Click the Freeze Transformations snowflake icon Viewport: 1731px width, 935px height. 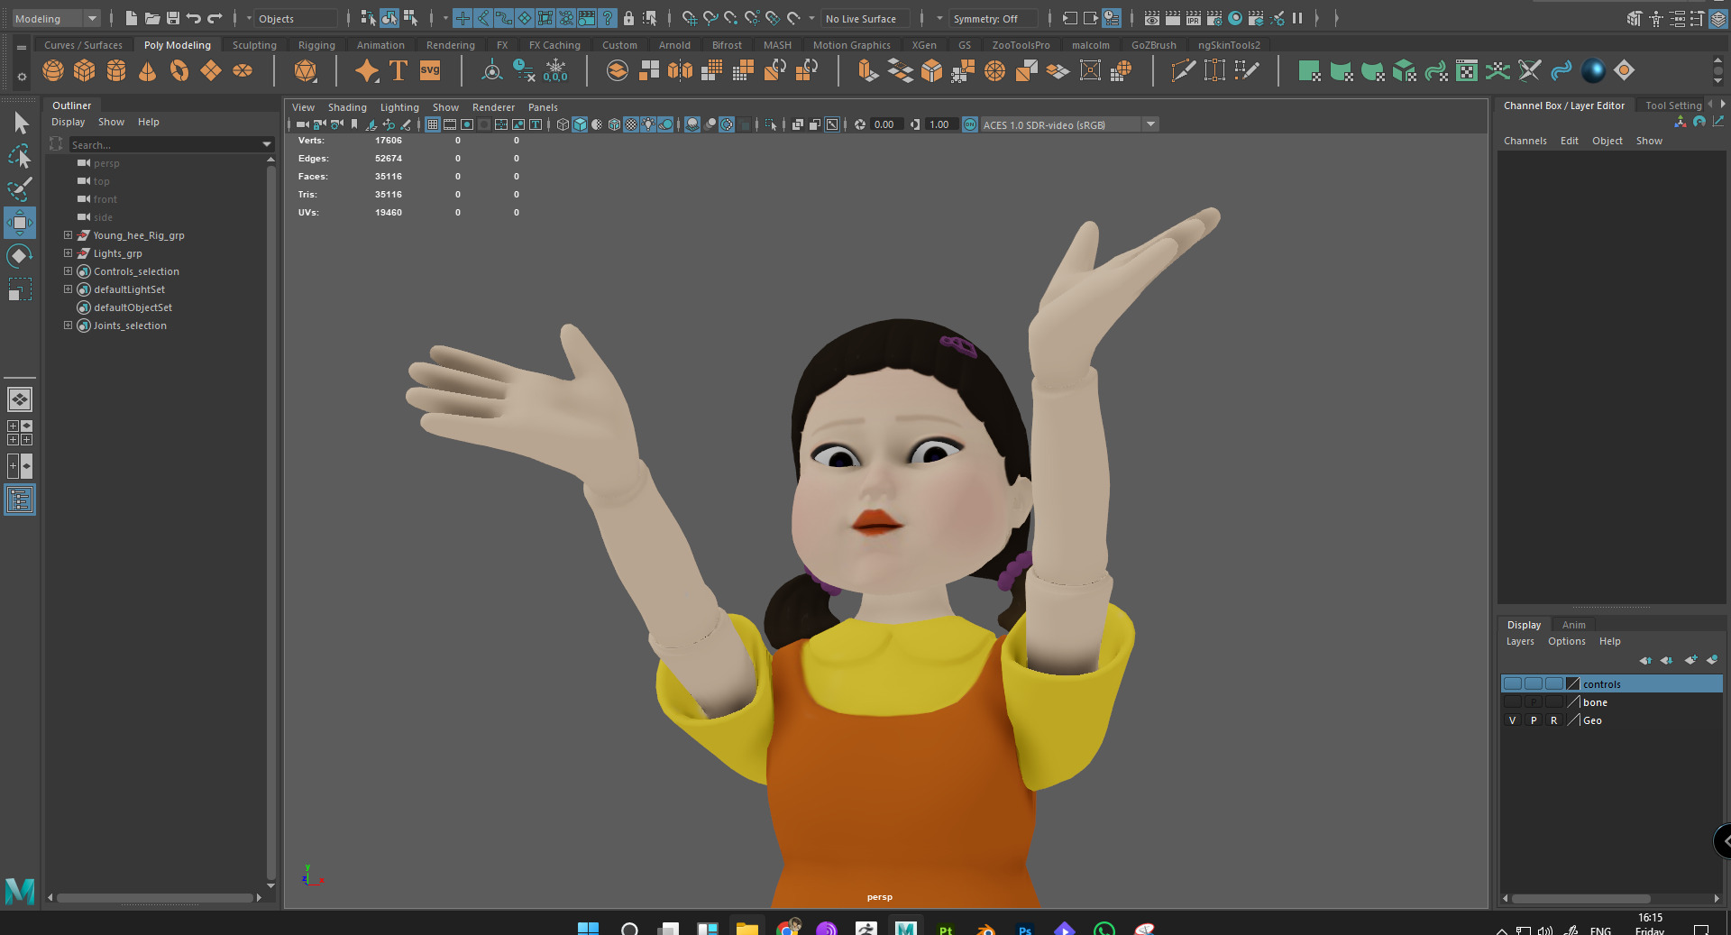tap(555, 70)
